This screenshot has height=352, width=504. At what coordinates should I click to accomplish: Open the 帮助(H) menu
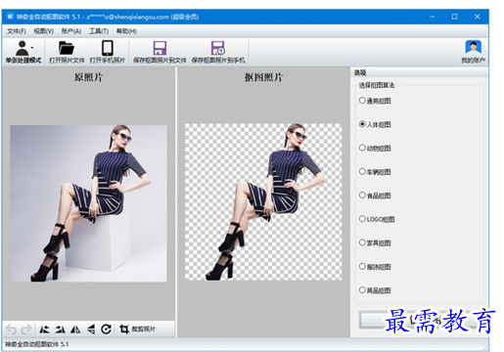tap(126, 31)
